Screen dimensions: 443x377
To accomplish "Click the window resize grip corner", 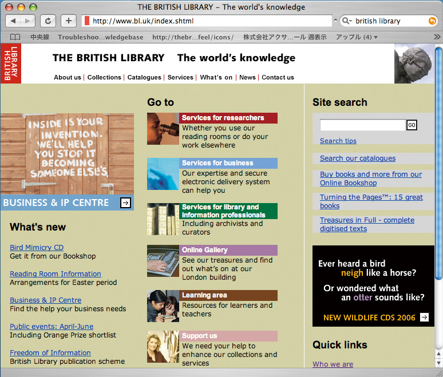I will [439, 373].
